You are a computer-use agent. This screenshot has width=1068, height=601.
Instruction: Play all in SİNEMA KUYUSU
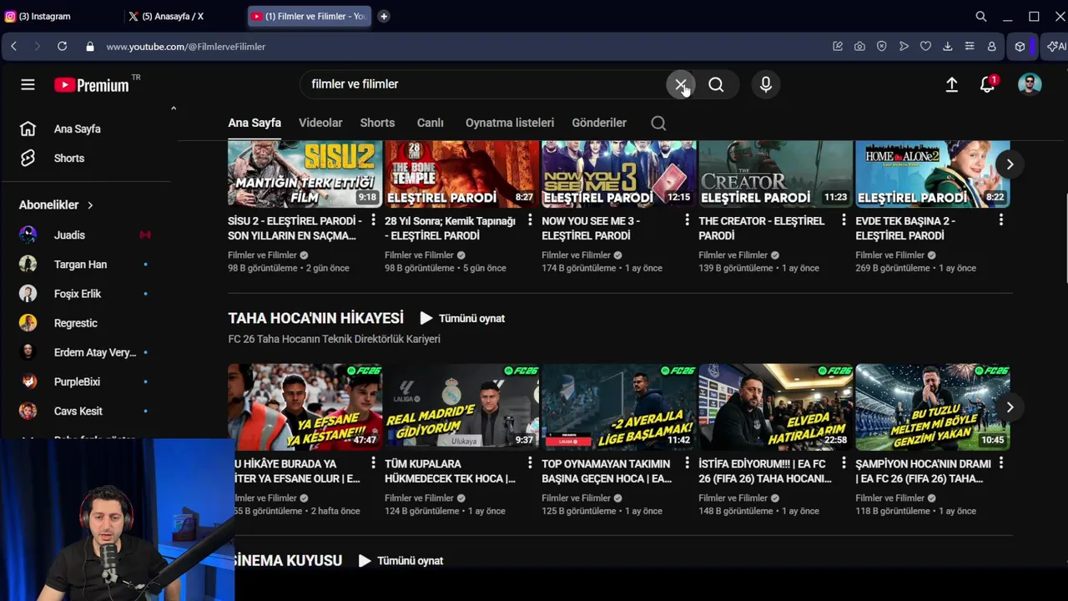pos(401,561)
